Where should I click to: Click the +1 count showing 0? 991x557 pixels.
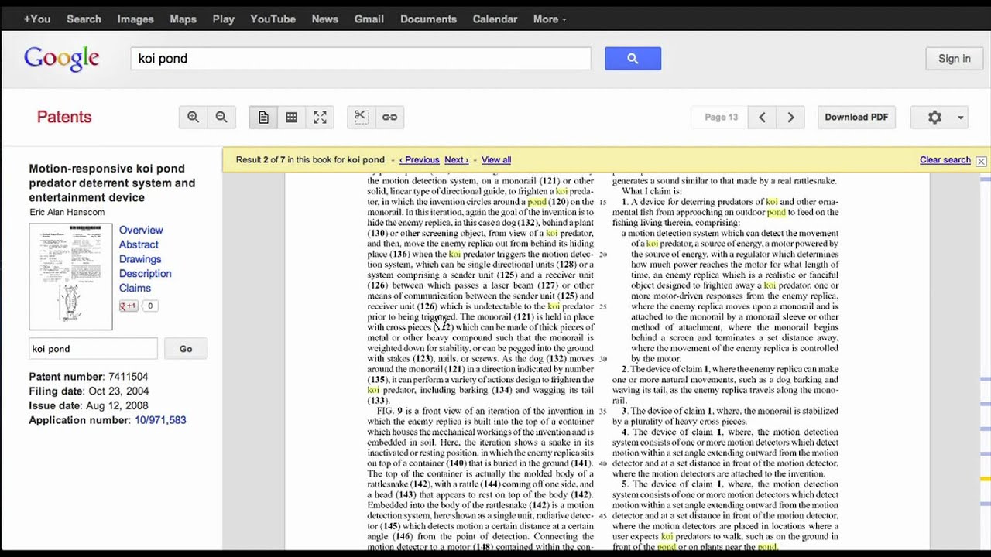150,306
